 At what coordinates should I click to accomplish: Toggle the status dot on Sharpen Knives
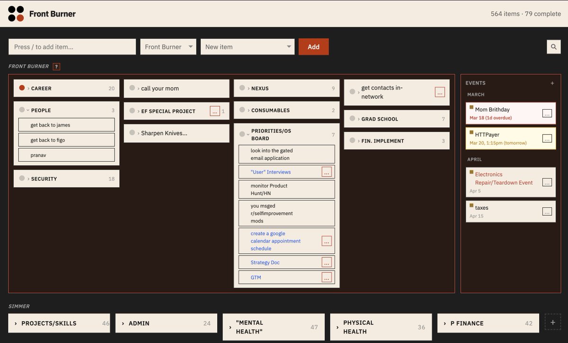click(132, 133)
